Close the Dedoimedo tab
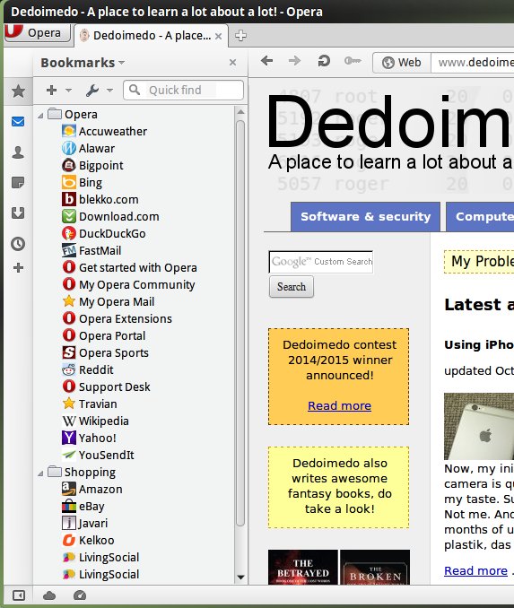Viewport: 514px width, 608px height. coord(218,36)
